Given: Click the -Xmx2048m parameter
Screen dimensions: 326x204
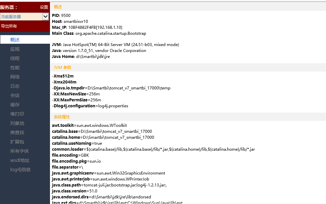Looking at the screenshot, I should (x=64, y=82).
